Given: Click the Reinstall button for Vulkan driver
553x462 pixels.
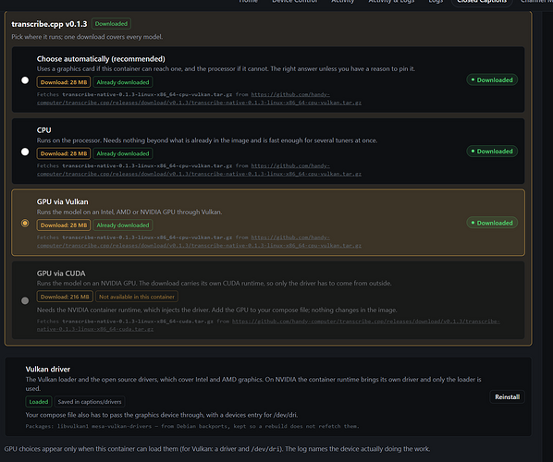Looking at the screenshot, I should (507, 396).
